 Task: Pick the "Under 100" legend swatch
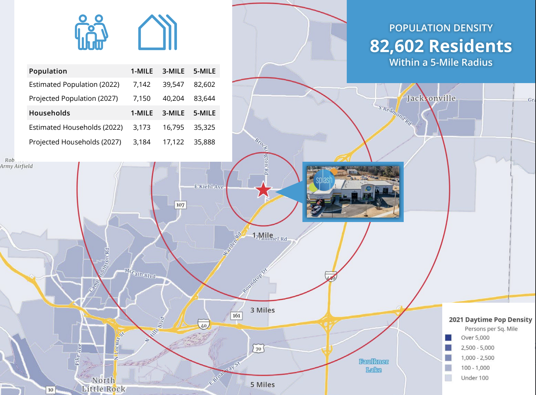click(x=448, y=378)
